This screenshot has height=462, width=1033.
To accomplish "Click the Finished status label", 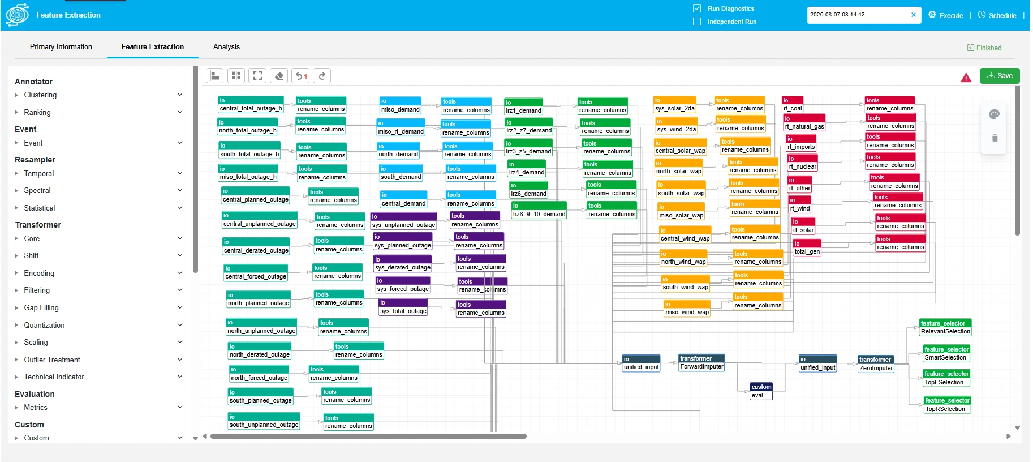I will point(984,48).
